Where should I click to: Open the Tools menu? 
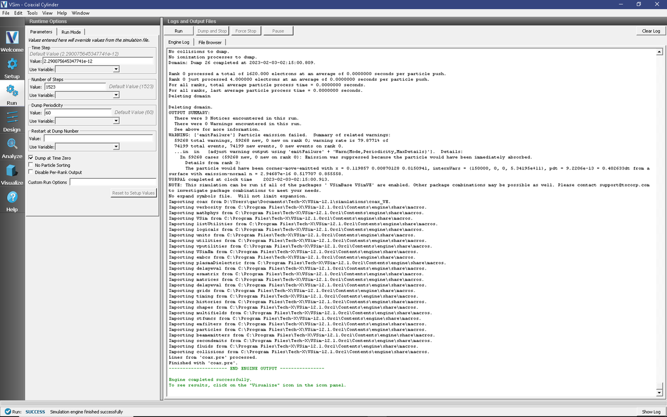tap(32, 13)
